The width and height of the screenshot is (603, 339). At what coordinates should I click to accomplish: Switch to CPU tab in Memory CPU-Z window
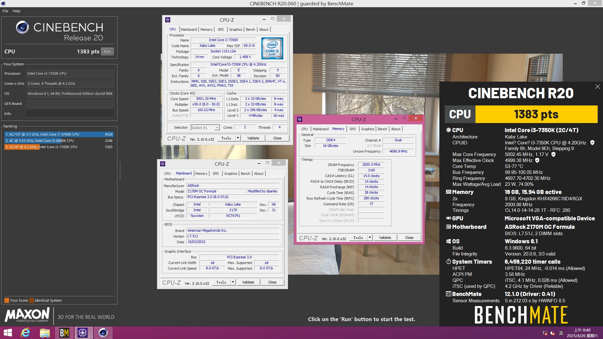304,129
